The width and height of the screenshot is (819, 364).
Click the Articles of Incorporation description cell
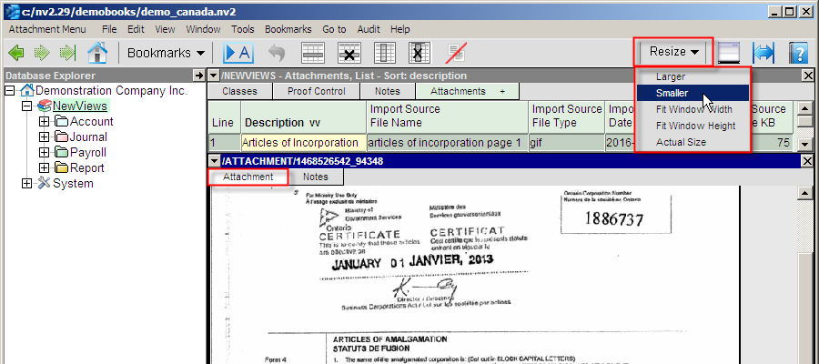point(302,143)
